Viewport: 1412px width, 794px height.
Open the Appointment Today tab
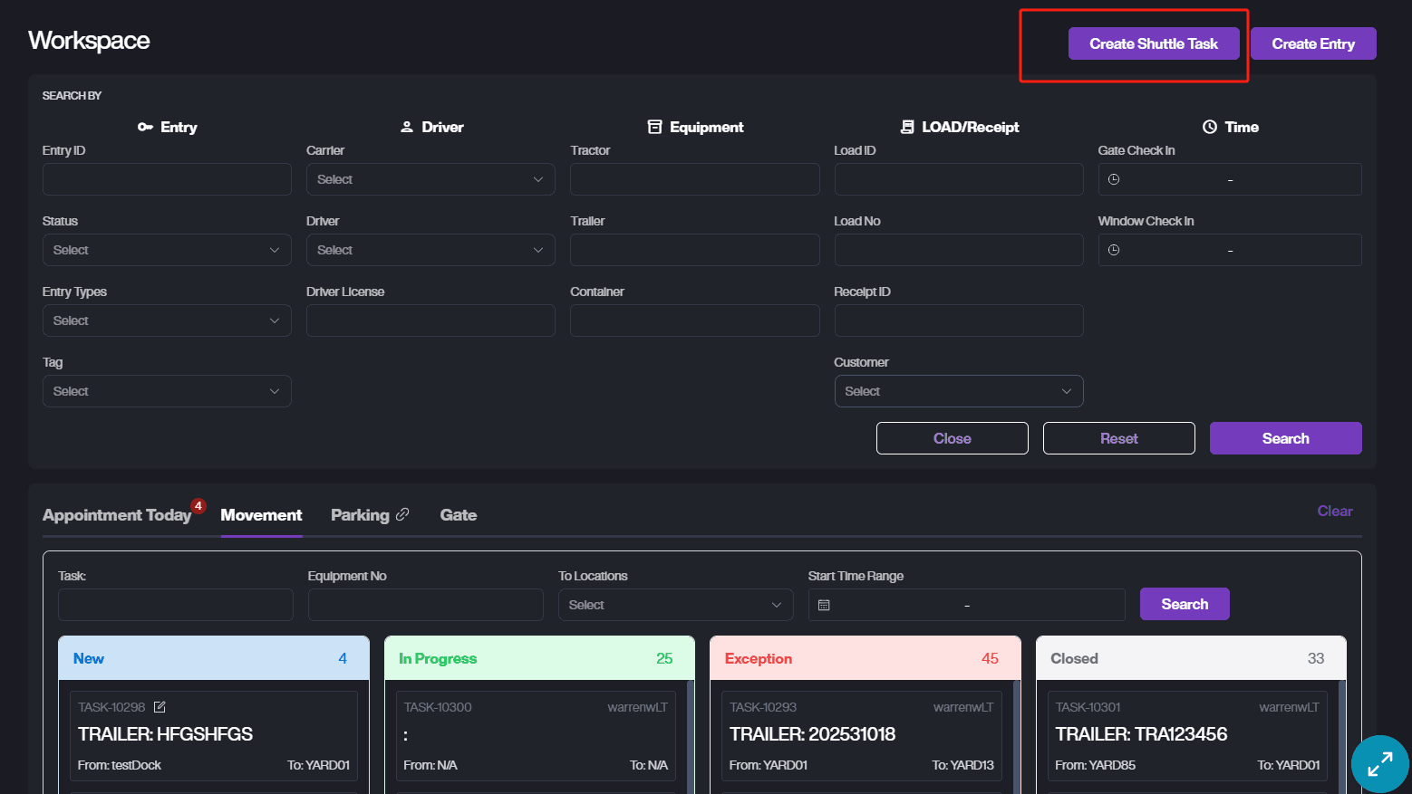click(117, 515)
